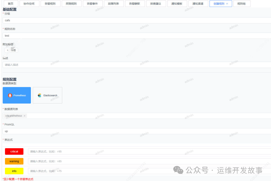
Task: Click the yellow info severity label
Action: click(14, 171)
